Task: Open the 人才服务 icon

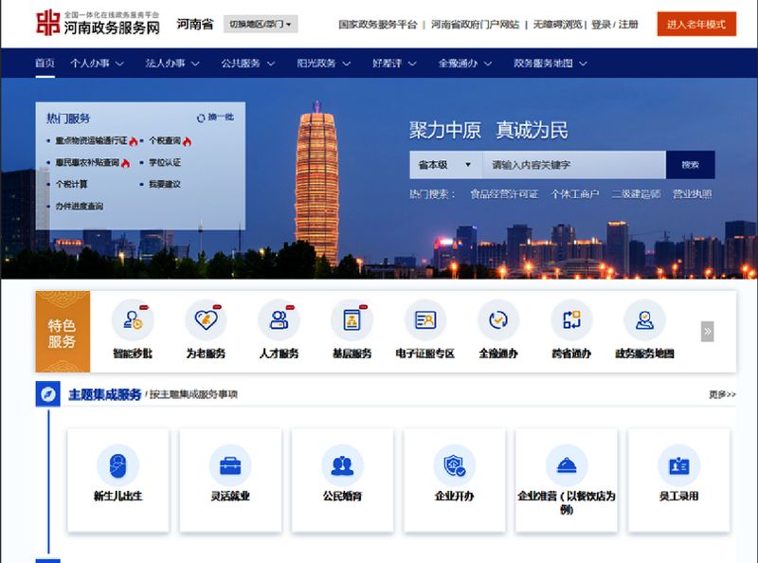Action: point(279,320)
